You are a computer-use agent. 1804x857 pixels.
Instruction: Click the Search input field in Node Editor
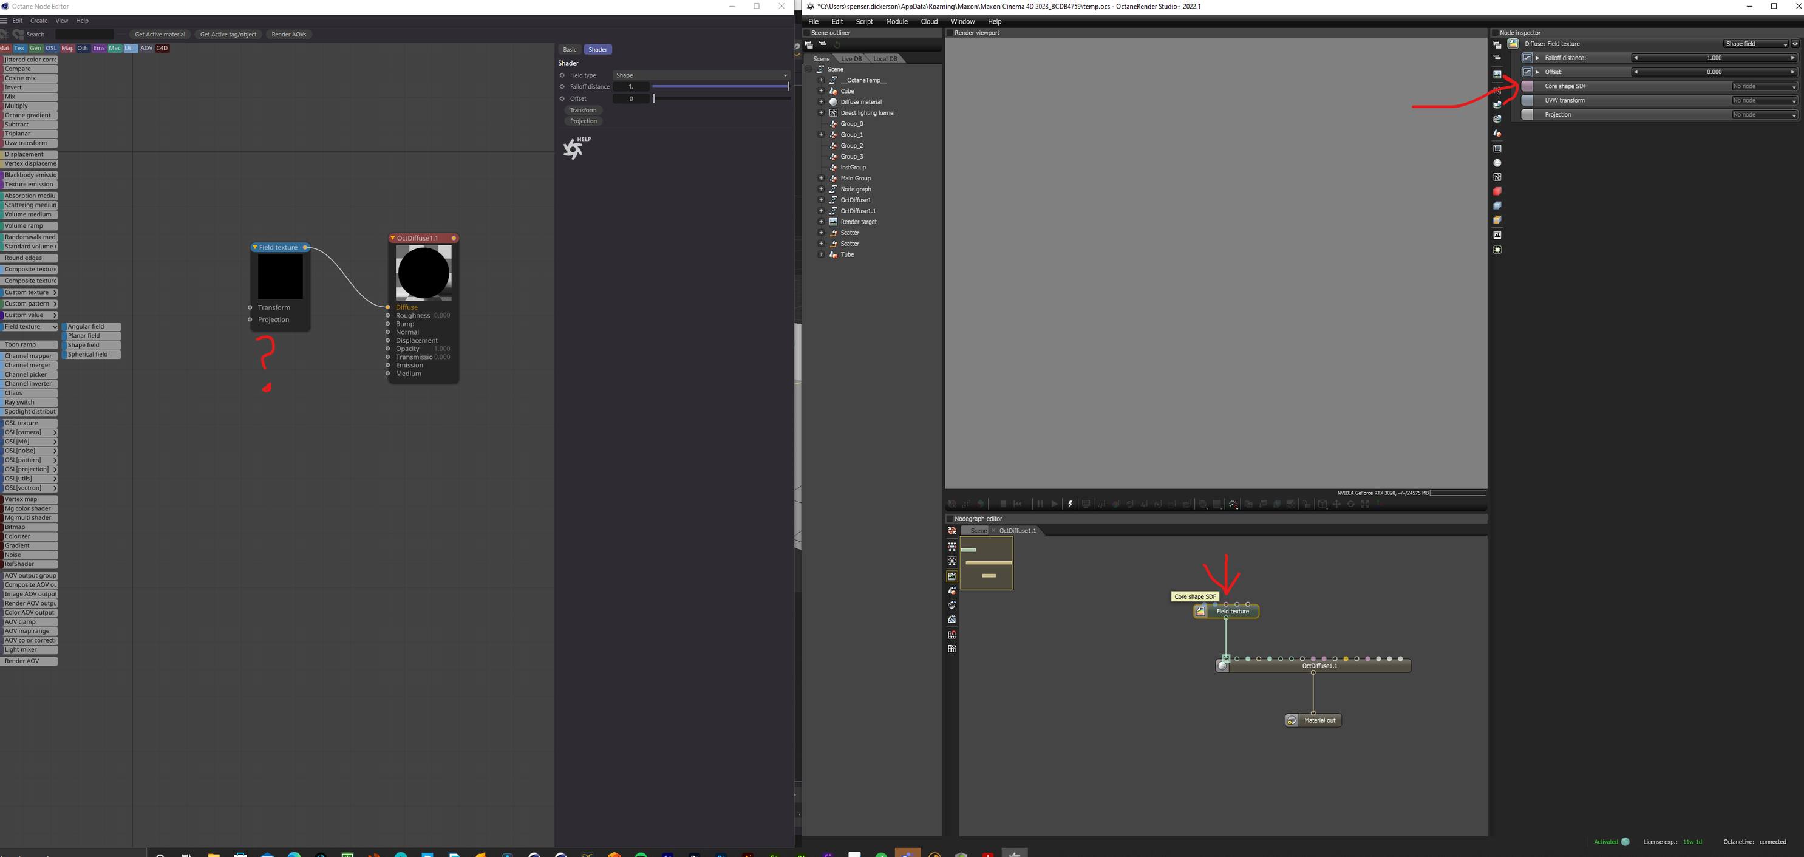coord(84,35)
